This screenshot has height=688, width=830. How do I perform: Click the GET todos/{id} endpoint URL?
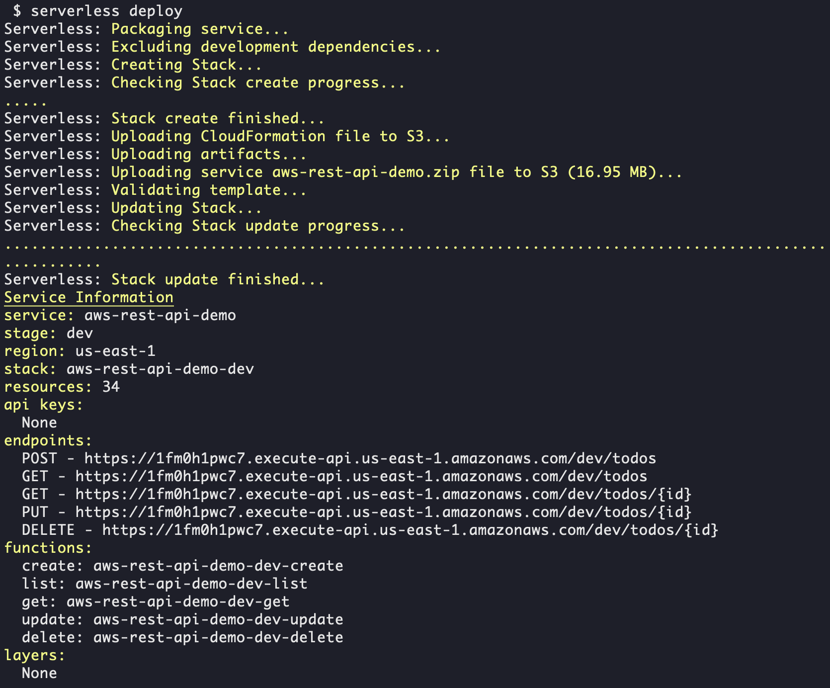(383, 494)
